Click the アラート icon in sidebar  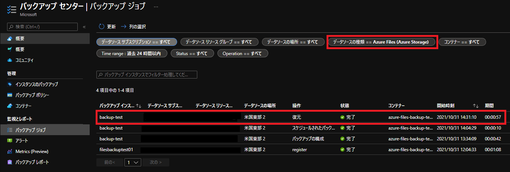10,141
